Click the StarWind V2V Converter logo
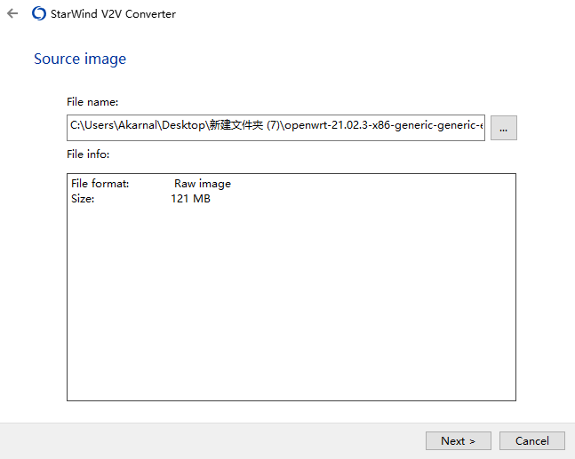 click(x=39, y=13)
